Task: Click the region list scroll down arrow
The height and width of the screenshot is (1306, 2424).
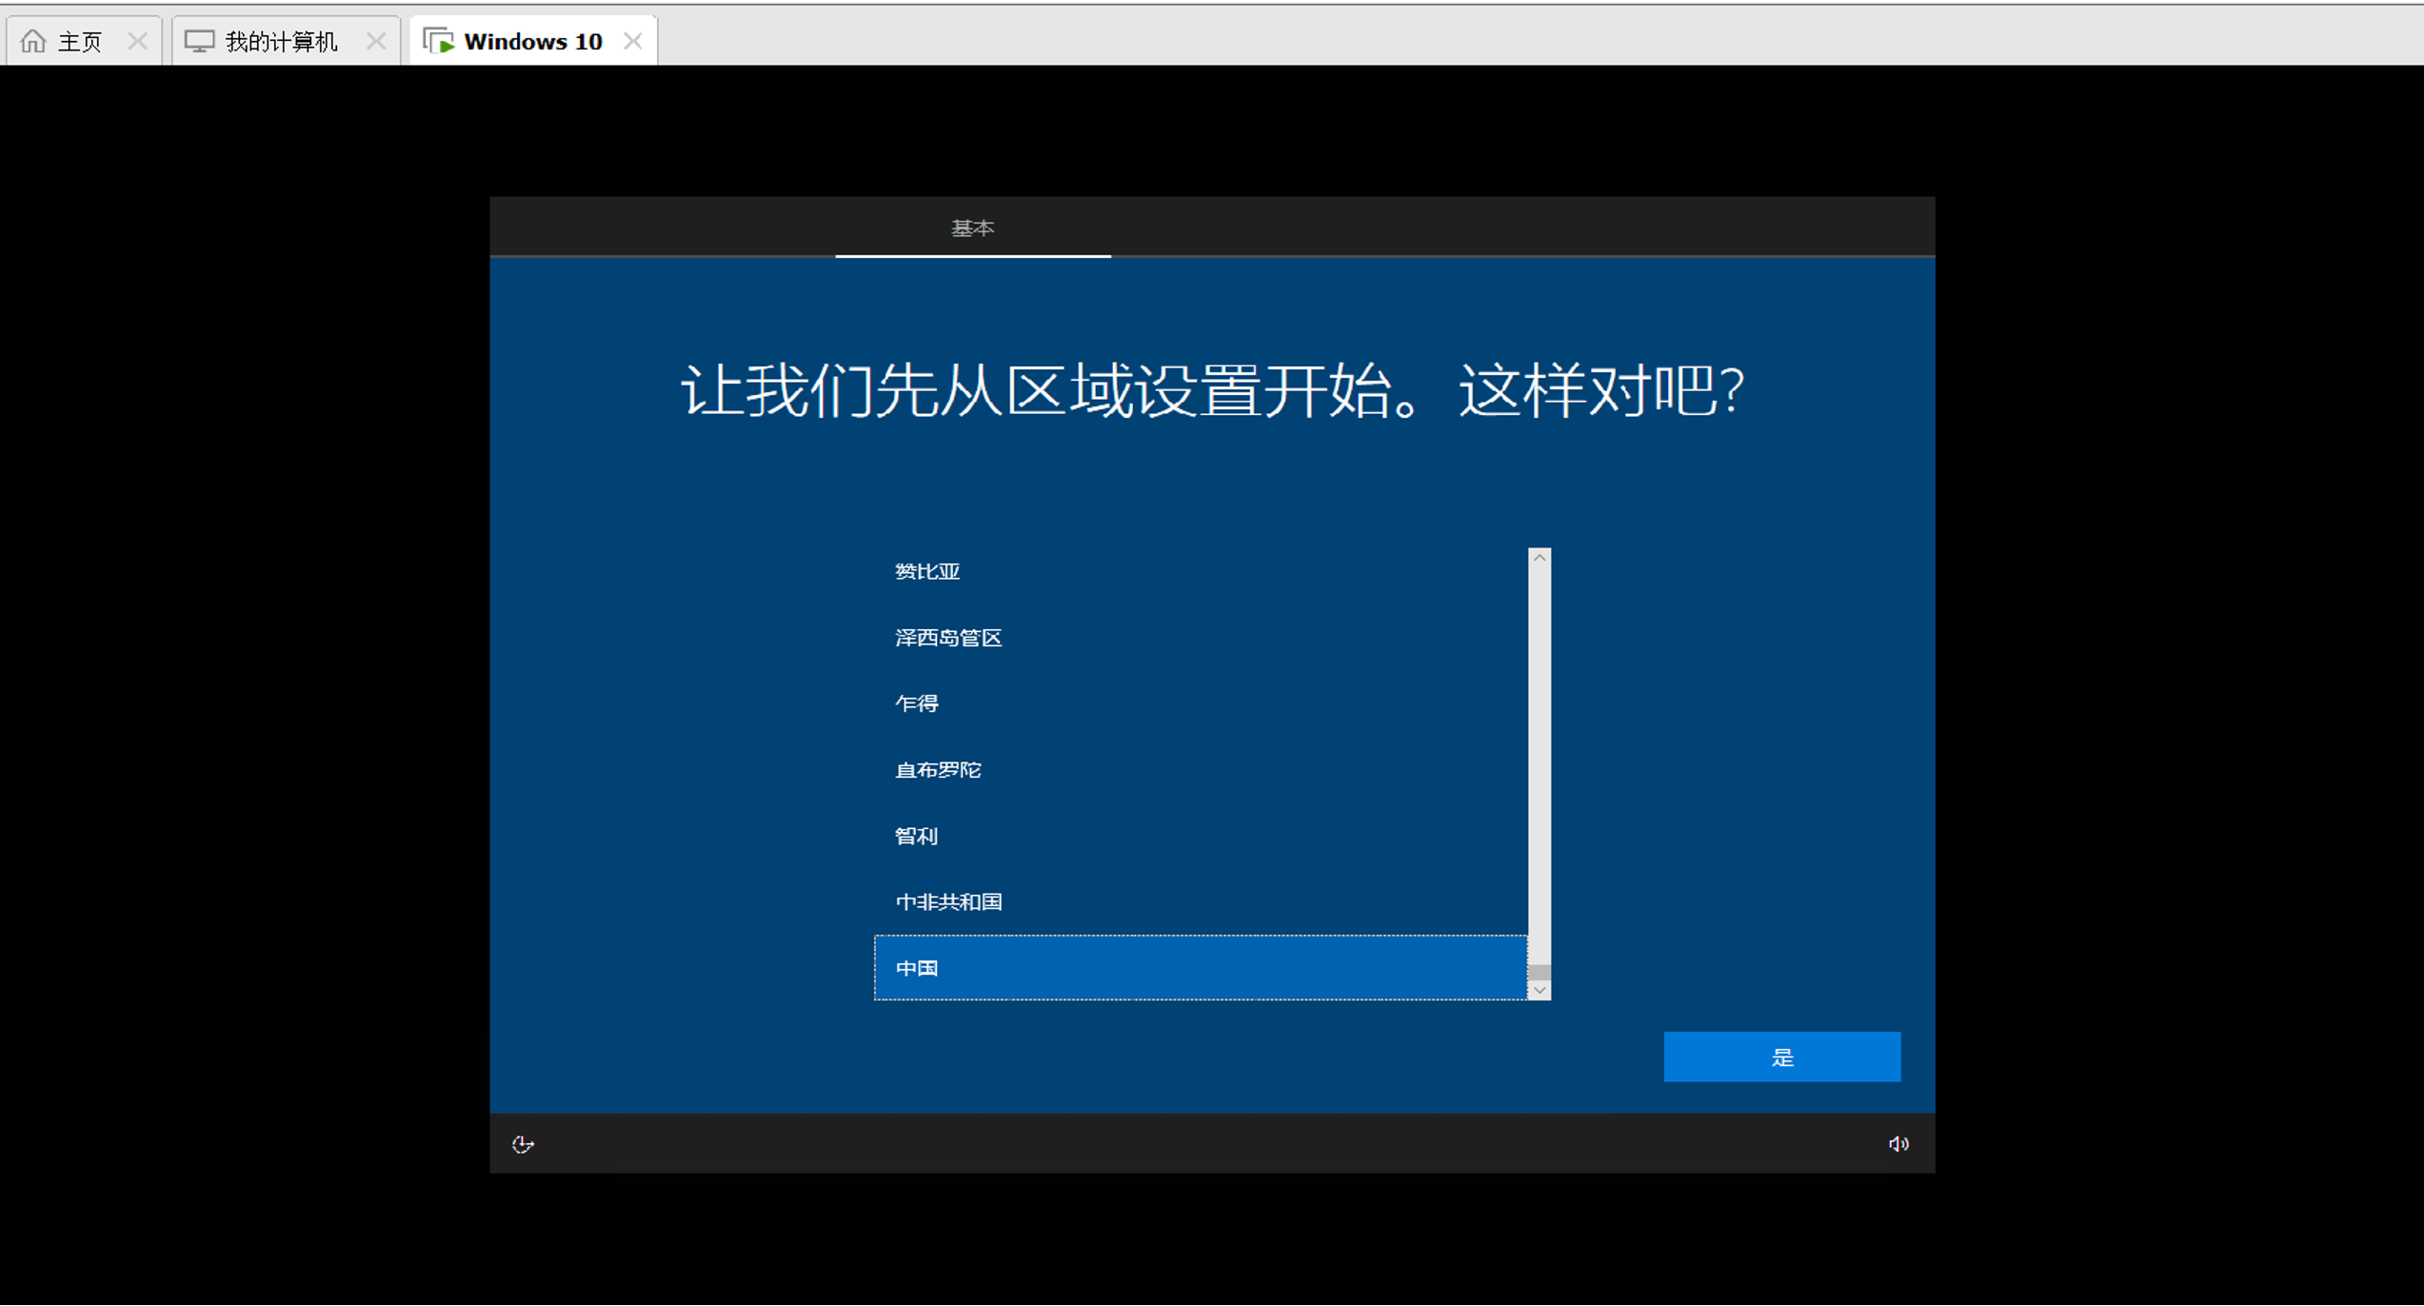Action: [1540, 990]
